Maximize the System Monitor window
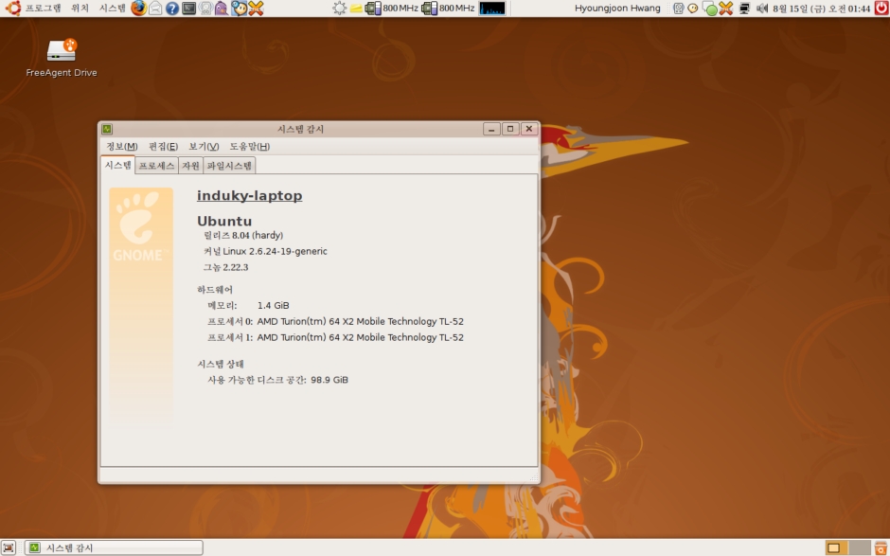The width and height of the screenshot is (890, 556). coord(510,129)
